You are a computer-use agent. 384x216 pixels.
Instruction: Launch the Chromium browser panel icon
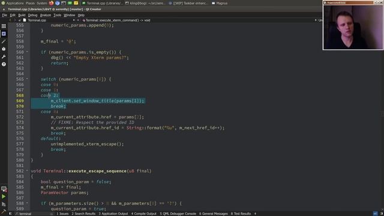pyautogui.click(x=58, y=3)
